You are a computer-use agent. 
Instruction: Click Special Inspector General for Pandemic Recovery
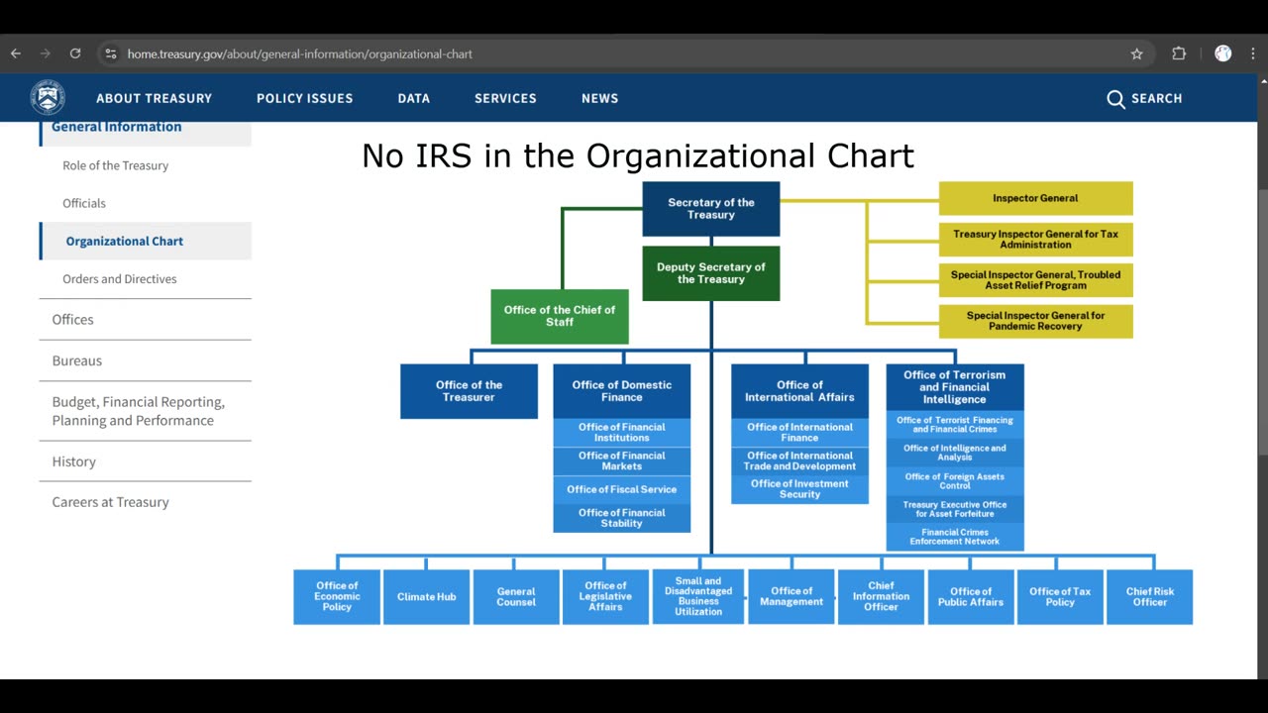[x=1035, y=321]
